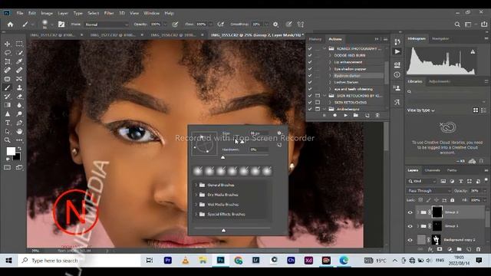Create new fill or adjustment layer

pos(450,249)
